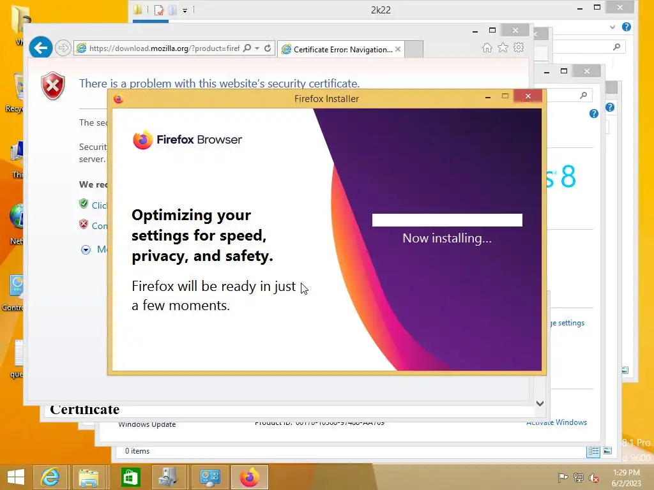The height and width of the screenshot is (490, 654).
Task: Click the help icon in the 2k22 window
Action: click(x=627, y=27)
